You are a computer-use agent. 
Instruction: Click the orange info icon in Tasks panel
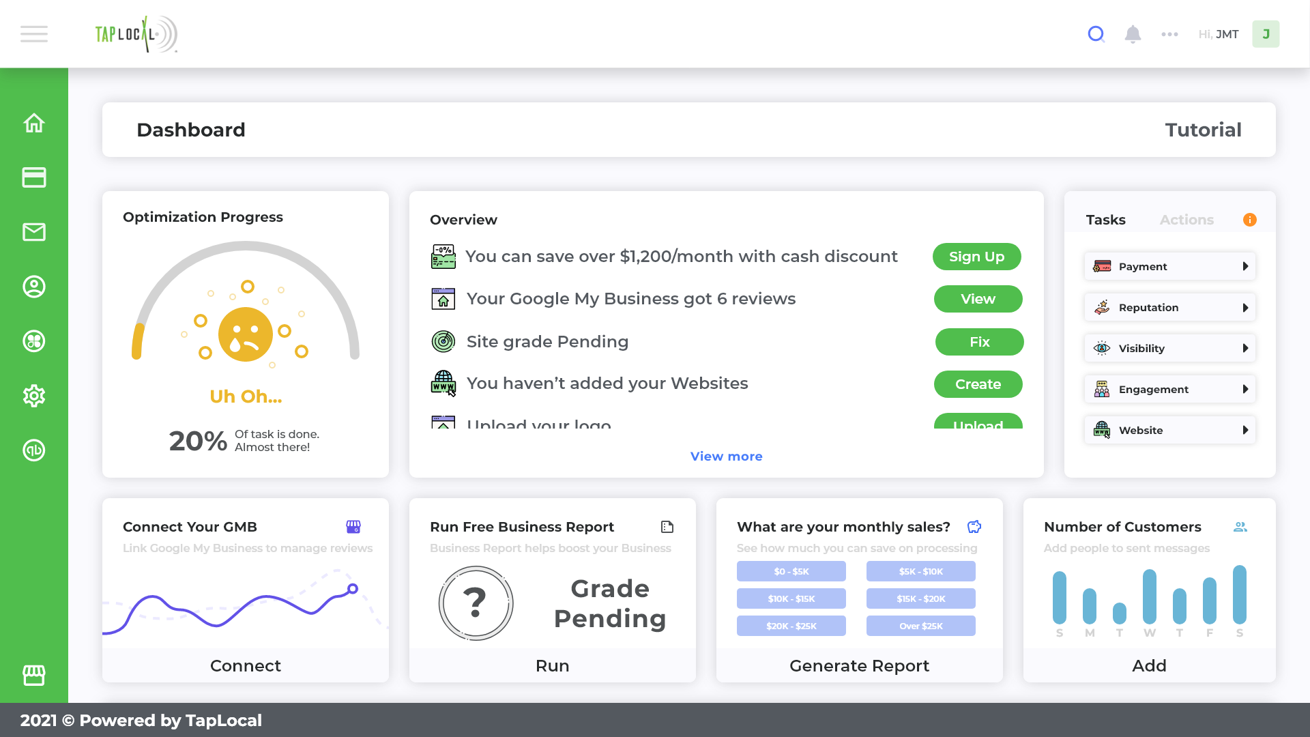(1250, 220)
